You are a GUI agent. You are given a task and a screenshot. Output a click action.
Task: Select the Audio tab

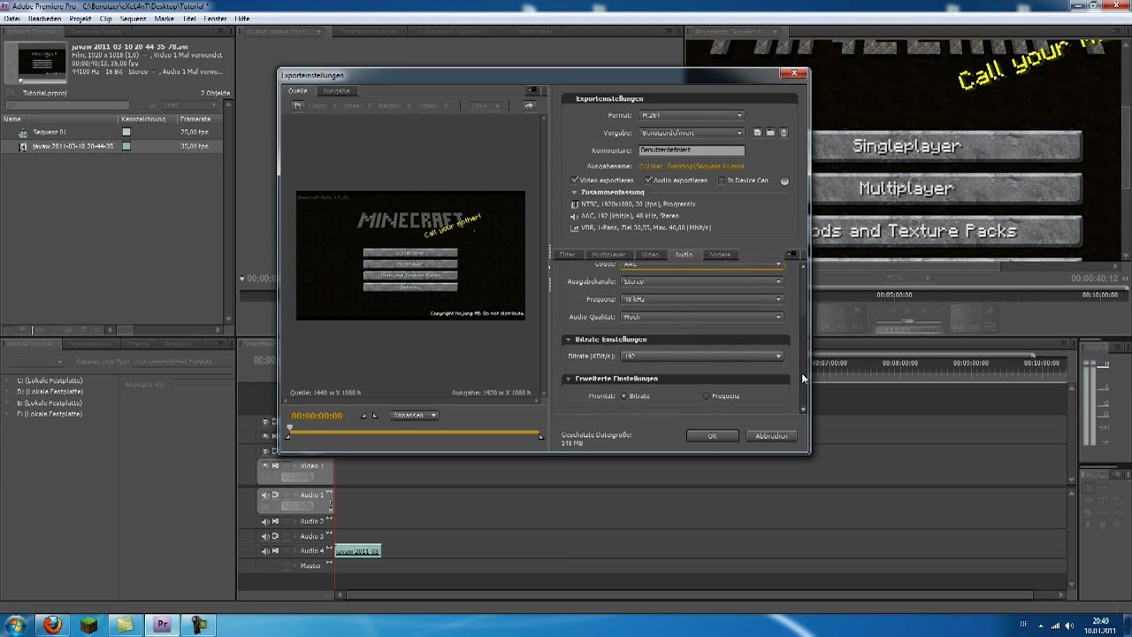(684, 255)
